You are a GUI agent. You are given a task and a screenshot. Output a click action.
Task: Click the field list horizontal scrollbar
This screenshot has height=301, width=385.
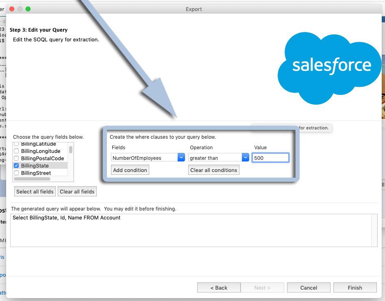pos(32,179)
